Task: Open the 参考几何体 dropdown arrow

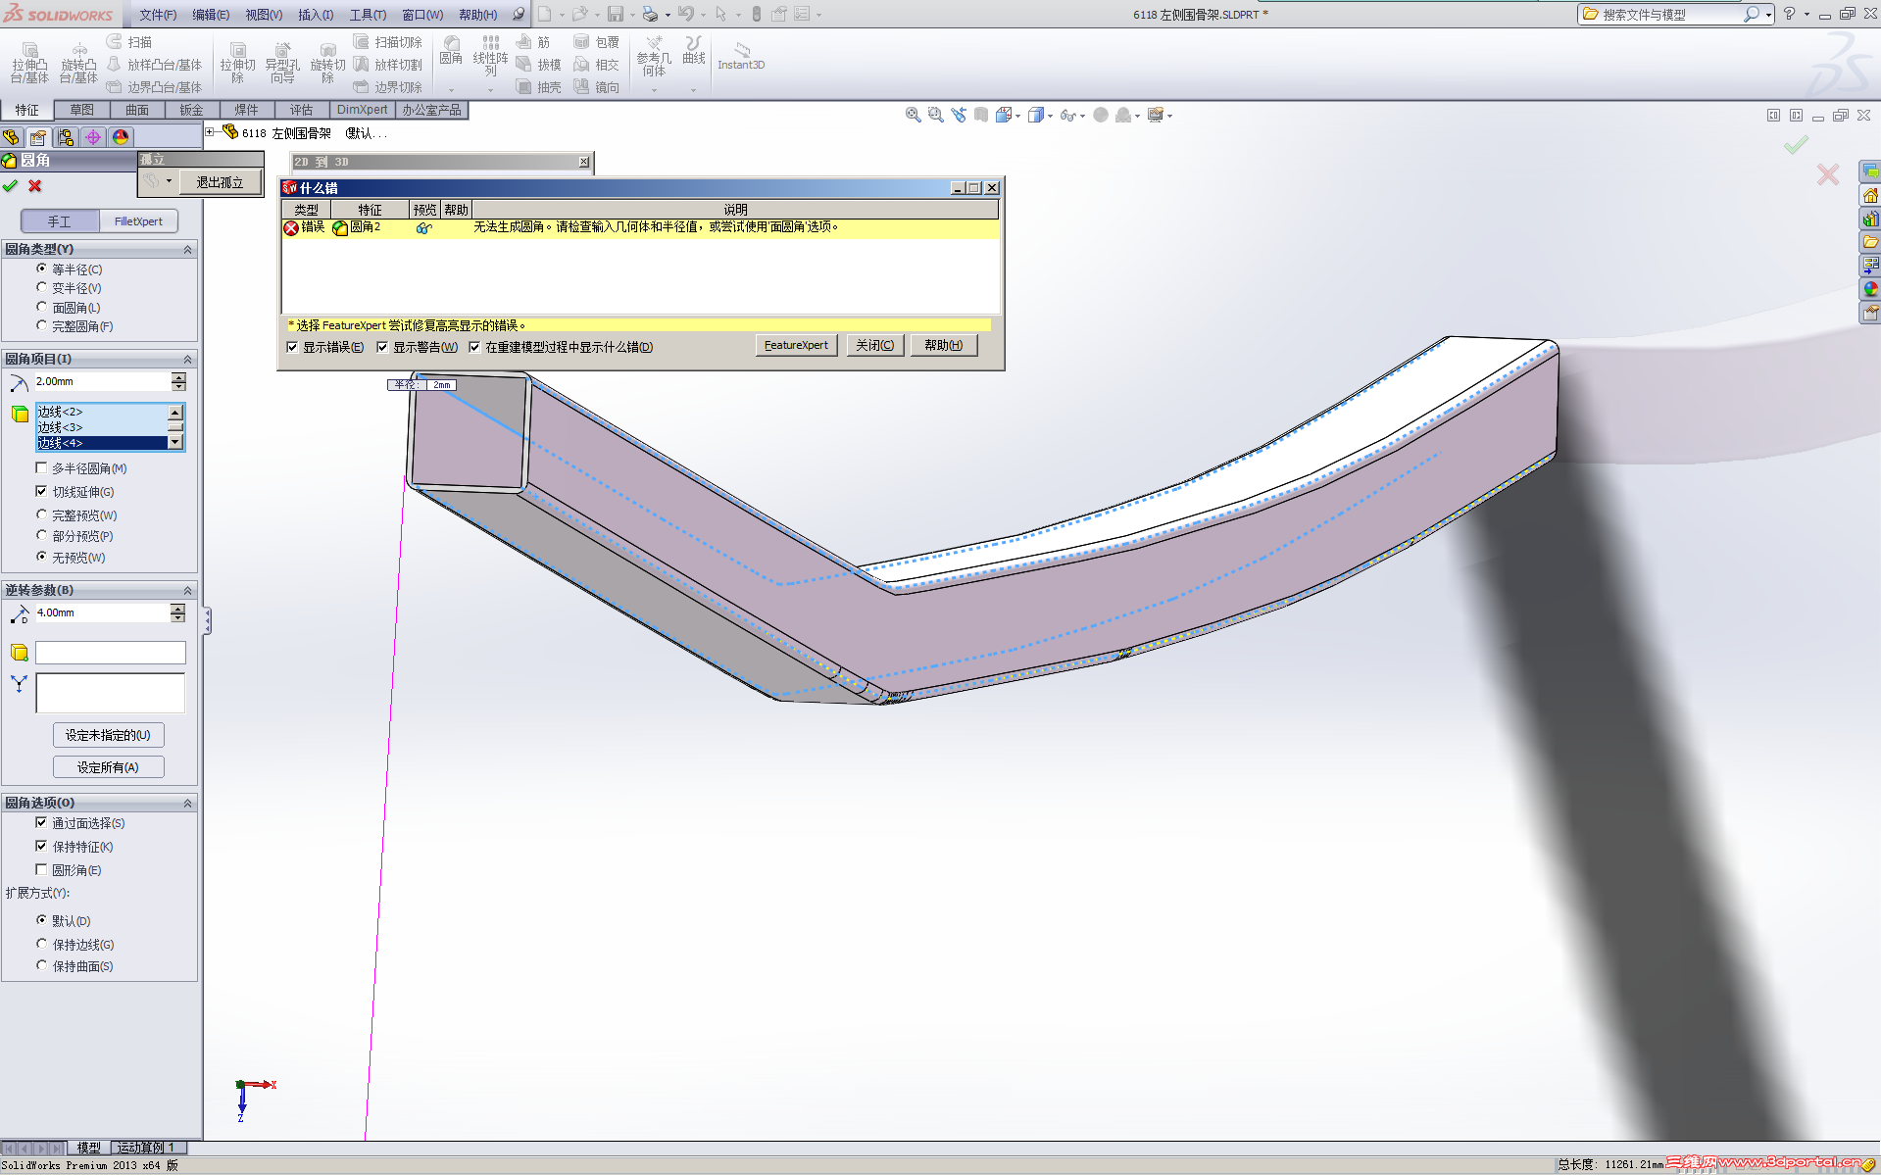Action: (x=654, y=90)
